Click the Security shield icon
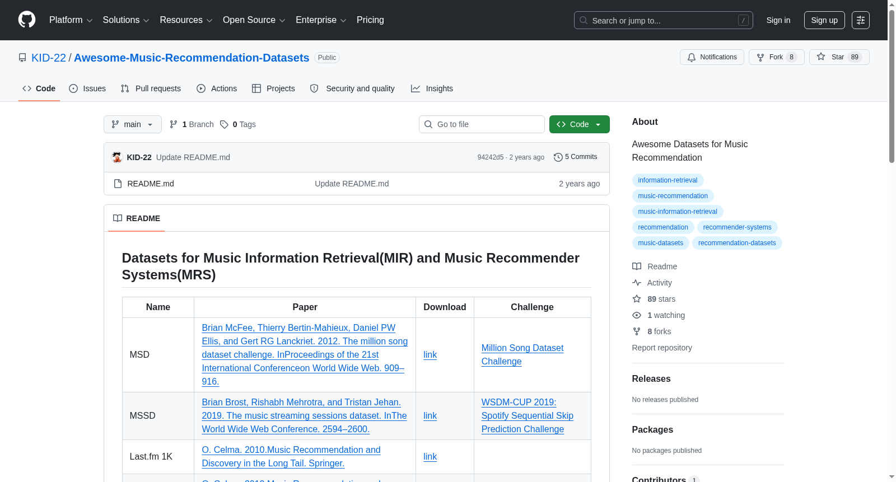Image resolution: width=896 pixels, height=482 pixels. [x=314, y=88]
